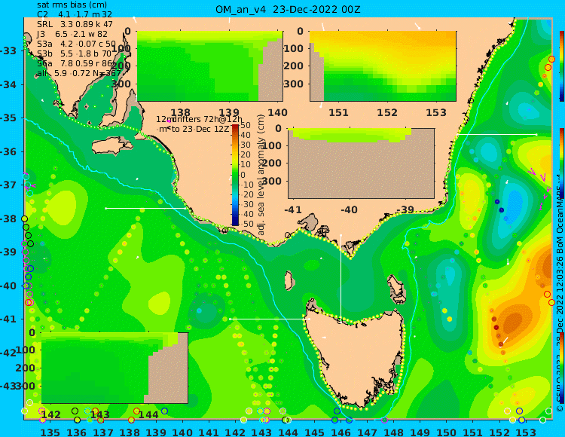Select the J3 satellite statistics row

click(x=72, y=34)
